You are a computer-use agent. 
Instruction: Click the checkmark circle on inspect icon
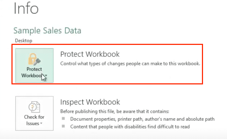[32, 107]
